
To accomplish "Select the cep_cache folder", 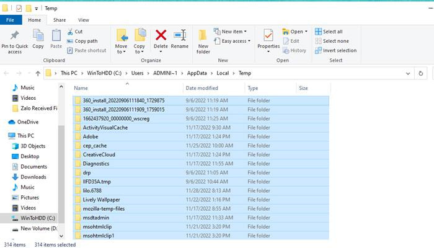I will [x=201, y=146].
